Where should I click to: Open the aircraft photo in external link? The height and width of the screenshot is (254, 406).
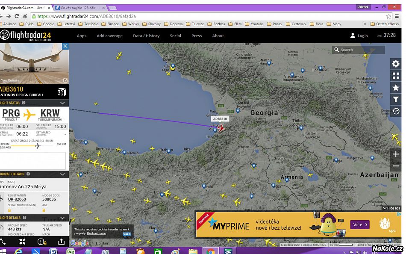[x=65, y=81]
